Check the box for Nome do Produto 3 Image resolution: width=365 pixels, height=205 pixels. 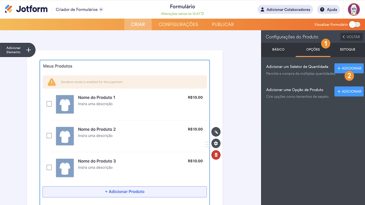pos(49,167)
